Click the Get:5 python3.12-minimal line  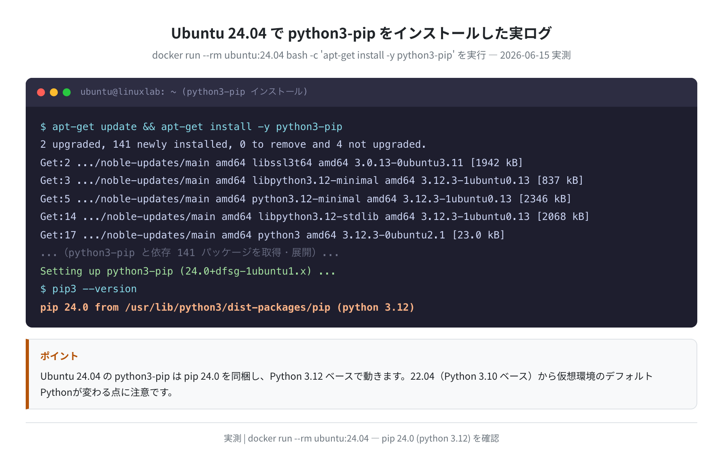point(306,199)
